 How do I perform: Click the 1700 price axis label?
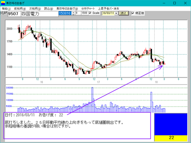point(10,41)
